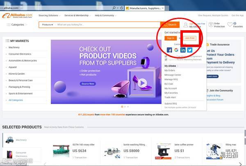The width and height of the screenshot is (246, 166).
Task: Click in the product search field
Action: [x=108, y=25]
